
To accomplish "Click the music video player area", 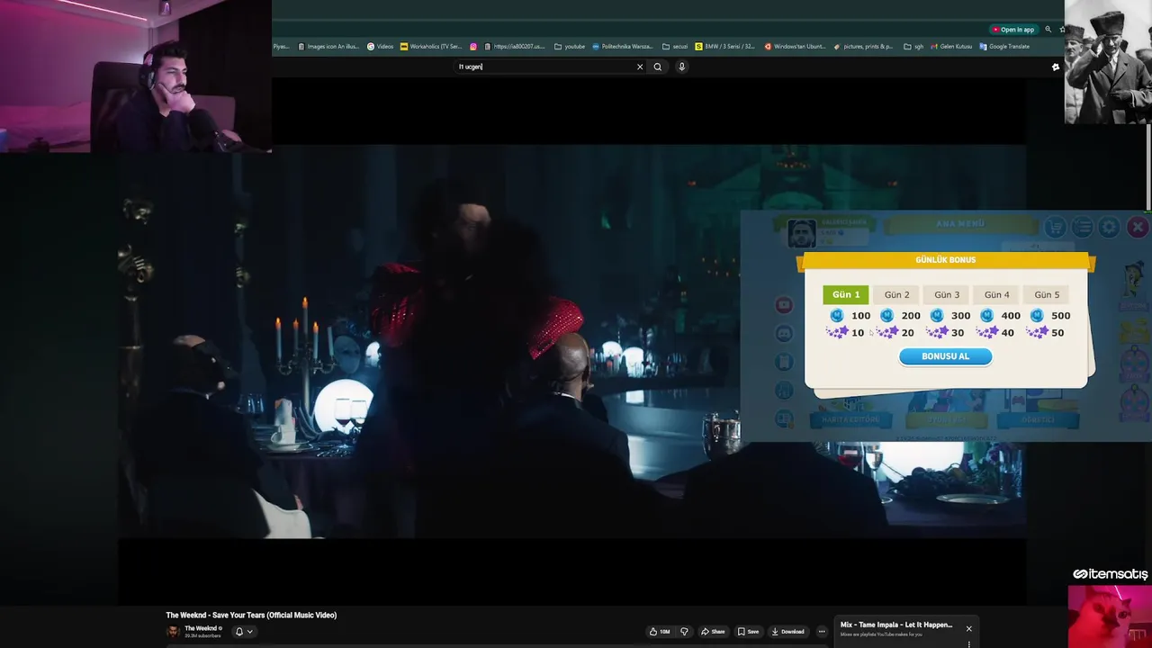I will click(x=571, y=342).
